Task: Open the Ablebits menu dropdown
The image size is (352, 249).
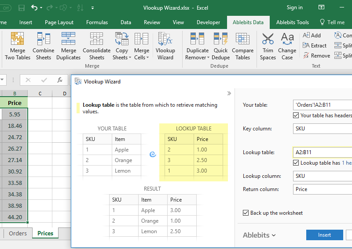Action: click(259, 235)
